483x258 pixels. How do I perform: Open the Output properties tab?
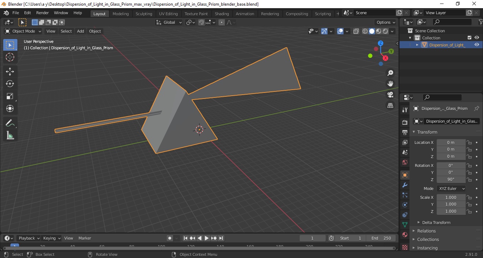coord(405,132)
